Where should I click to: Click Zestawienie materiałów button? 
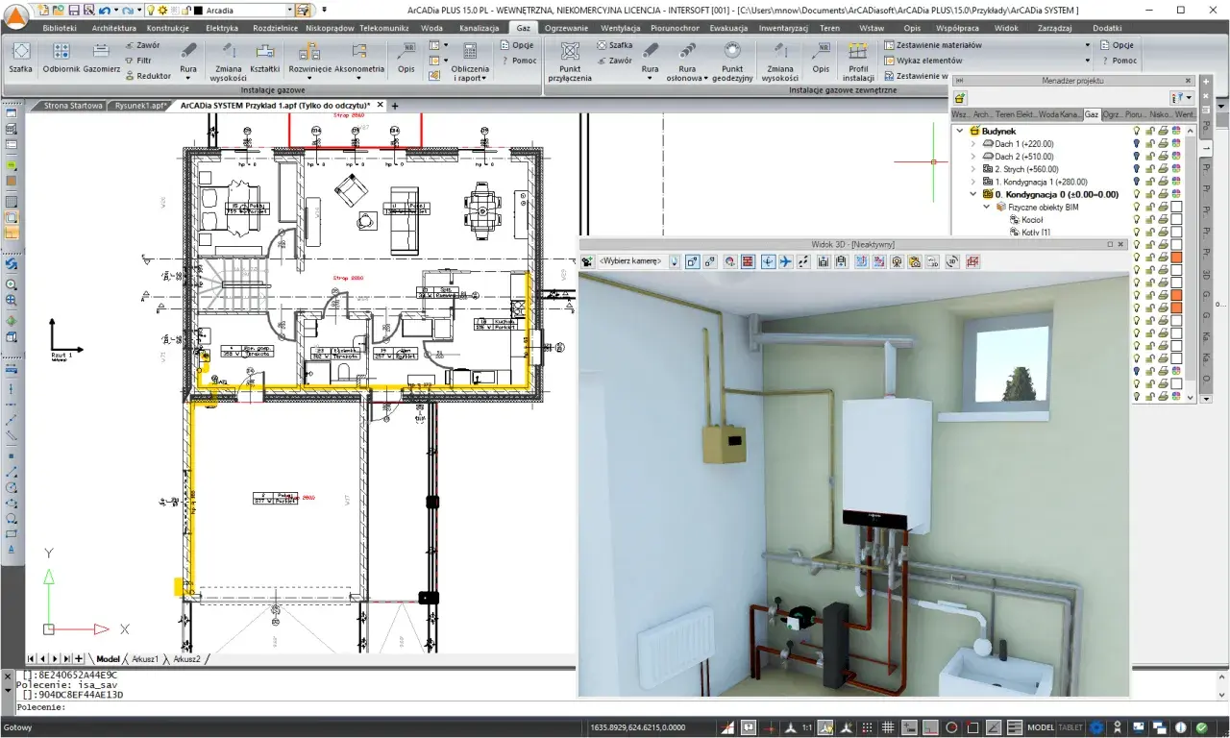934,45
